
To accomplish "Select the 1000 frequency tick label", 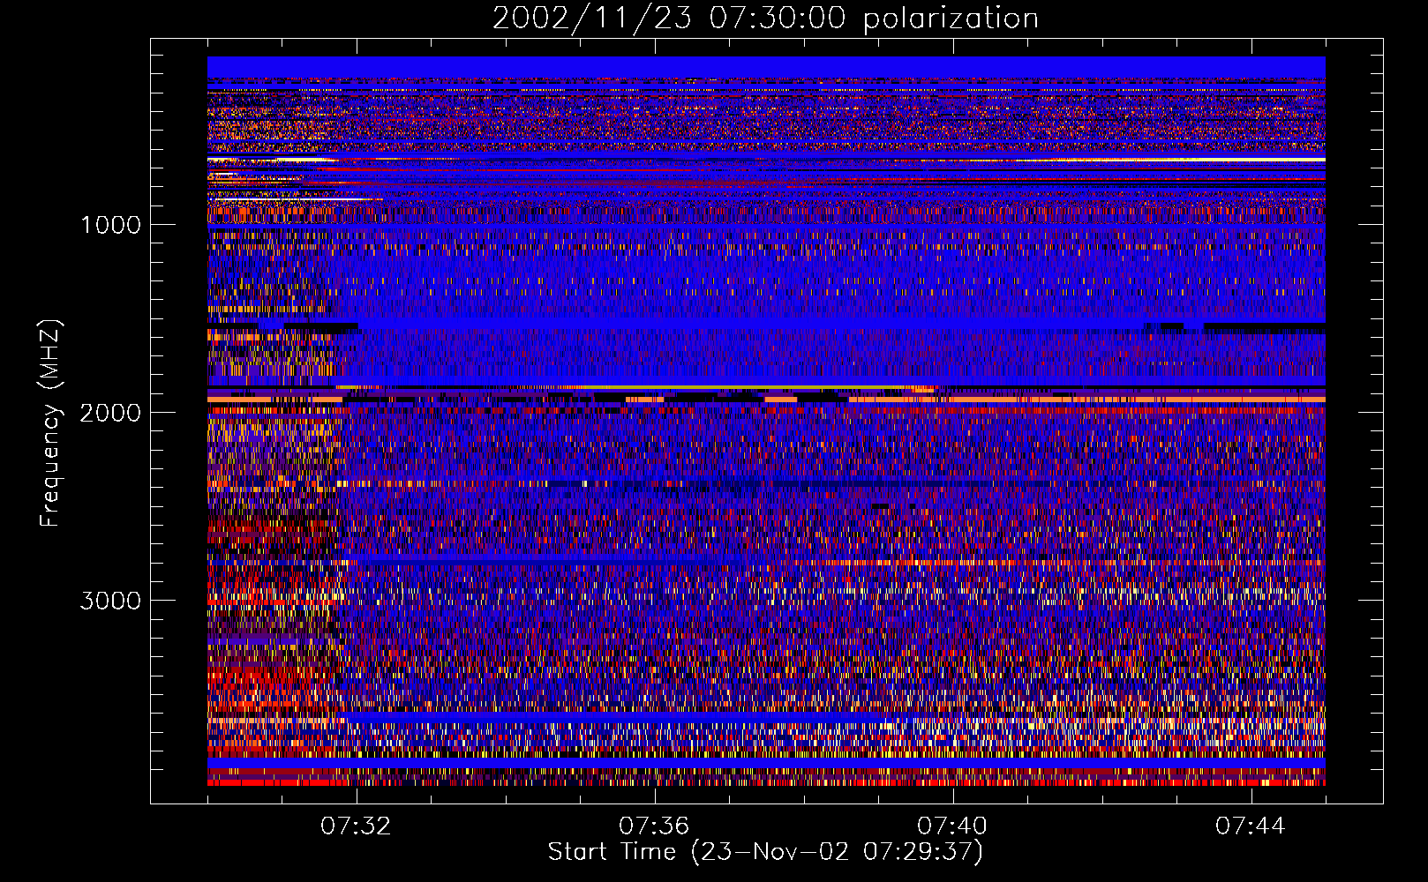I will [110, 225].
